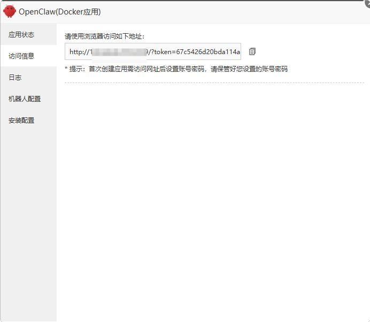Click the asterisk starting the hint line
370x322 pixels.
coord(66,69)
